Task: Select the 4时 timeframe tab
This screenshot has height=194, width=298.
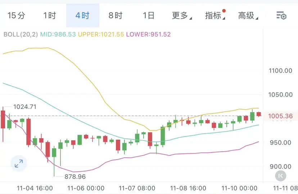Action: [x=83, y=15]
